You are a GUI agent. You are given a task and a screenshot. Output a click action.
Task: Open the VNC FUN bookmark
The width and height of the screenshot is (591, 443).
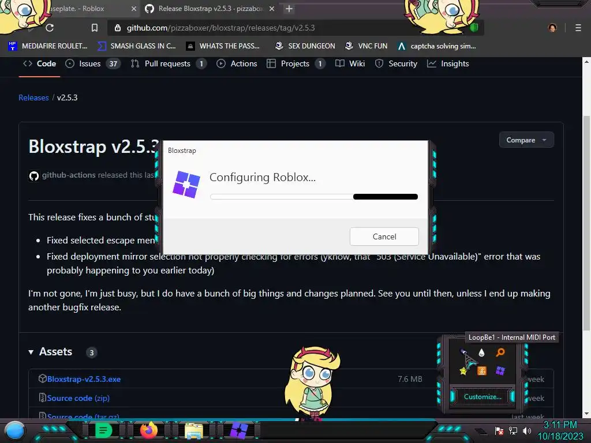pos(366,46)
